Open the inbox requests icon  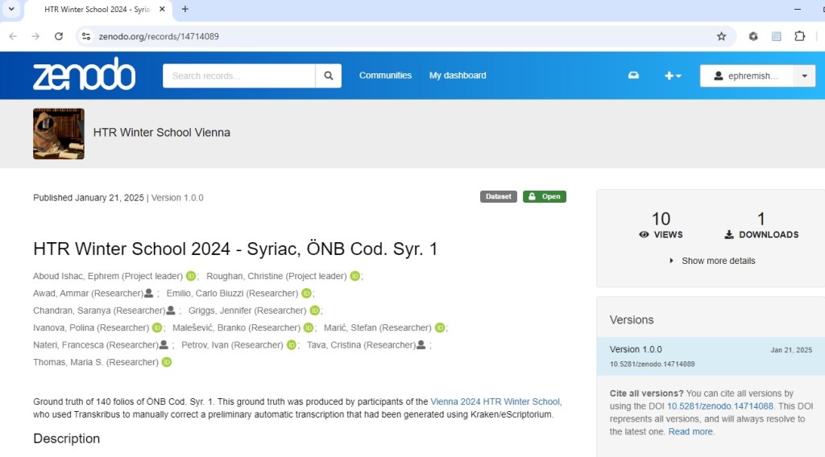[x=633, y=76]
